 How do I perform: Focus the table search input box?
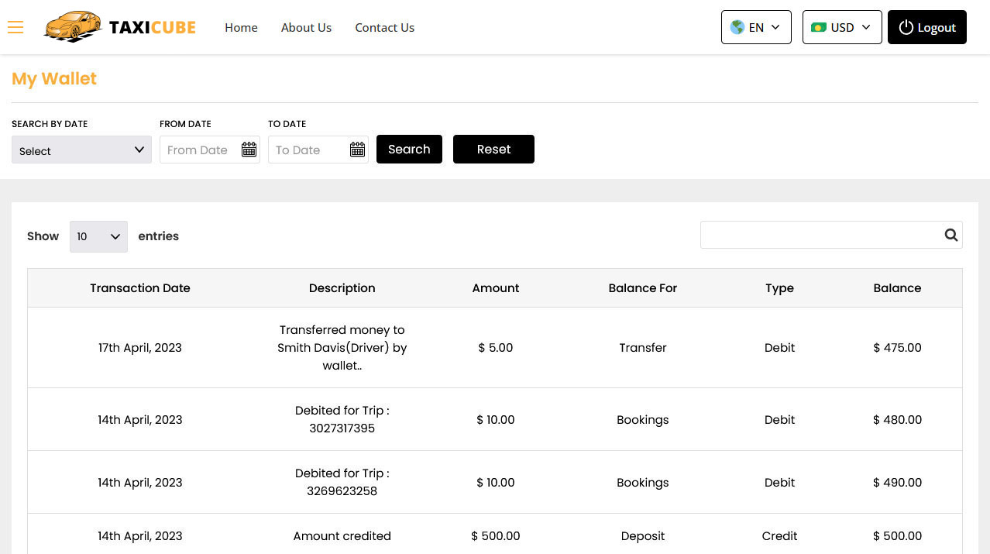click(821, 235)
